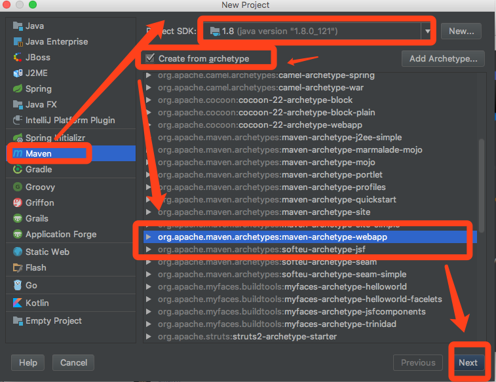The image size is (496, 382).
Task: Click the New... SDK button
Action: pyautogui.click(x=461, y=31)
